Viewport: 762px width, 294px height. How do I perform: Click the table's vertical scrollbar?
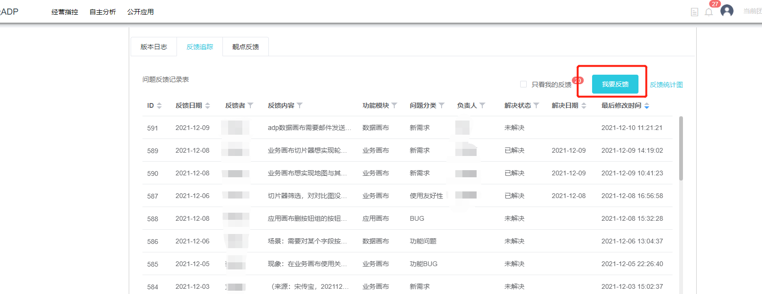681,148
